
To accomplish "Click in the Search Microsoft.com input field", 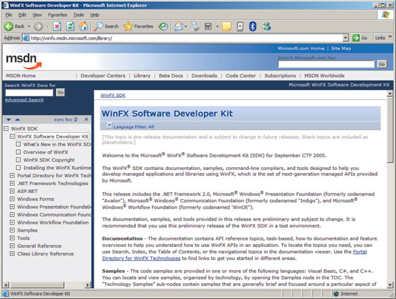I will coord(326,65).
